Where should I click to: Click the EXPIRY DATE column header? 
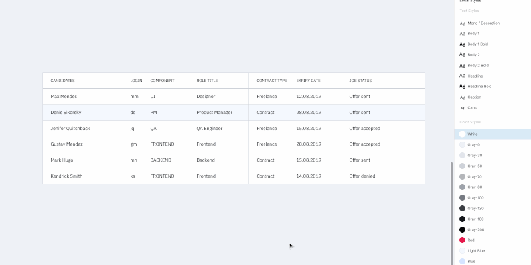308,81
